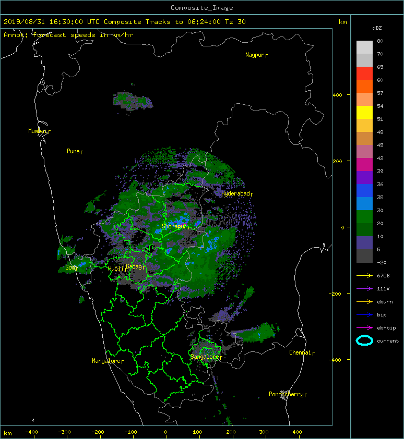Click the km unit label at bottom-left corner
The height and width of the screenshot is (439, 404).
pyautogui.click(x=8, y=433)
